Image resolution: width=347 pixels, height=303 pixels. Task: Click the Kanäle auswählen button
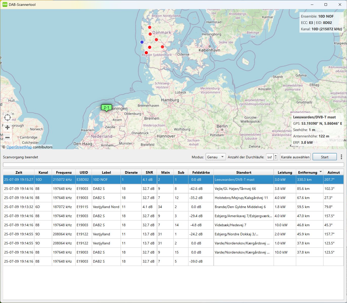click(x=295, y=157)
